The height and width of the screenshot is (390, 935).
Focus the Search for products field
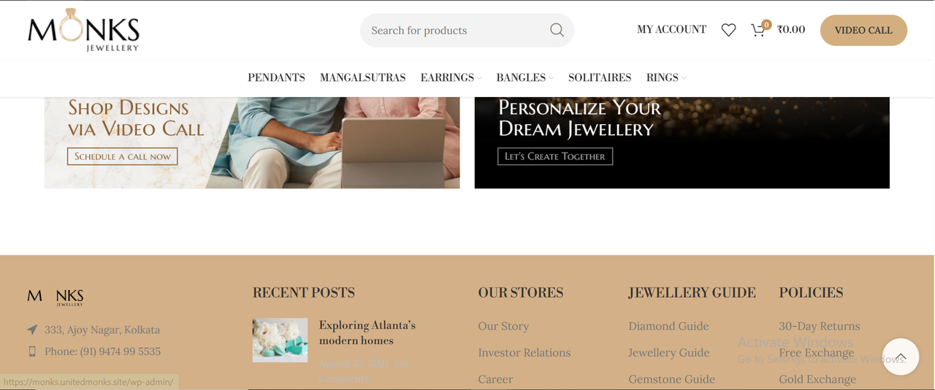(x=457, y=30)
